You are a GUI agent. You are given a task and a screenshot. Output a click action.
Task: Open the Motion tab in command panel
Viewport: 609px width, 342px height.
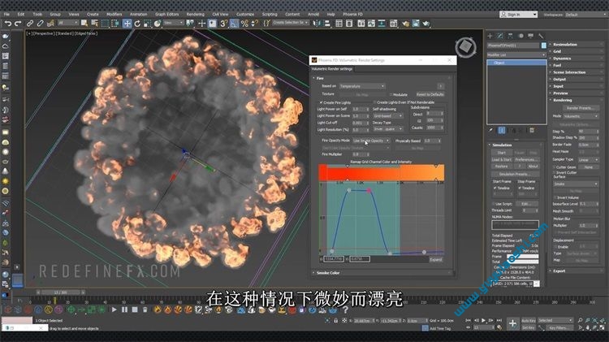click(520, 36)
